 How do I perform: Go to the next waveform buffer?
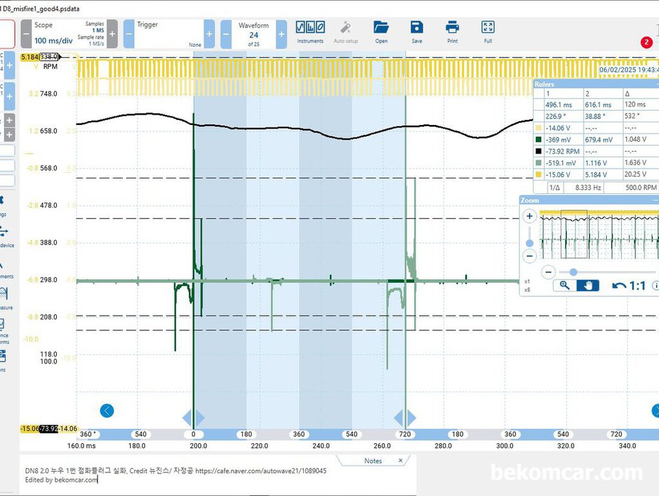click(x=282, y=34)
